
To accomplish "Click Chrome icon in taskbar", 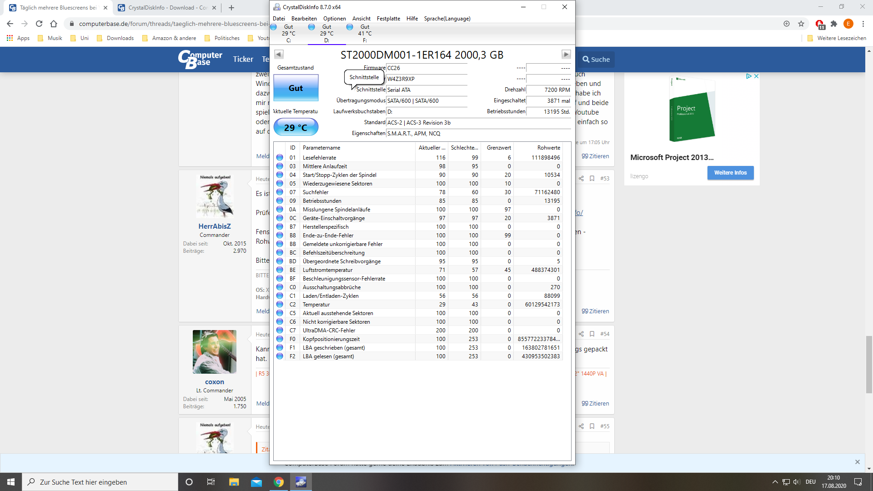I will pos(279,482).
